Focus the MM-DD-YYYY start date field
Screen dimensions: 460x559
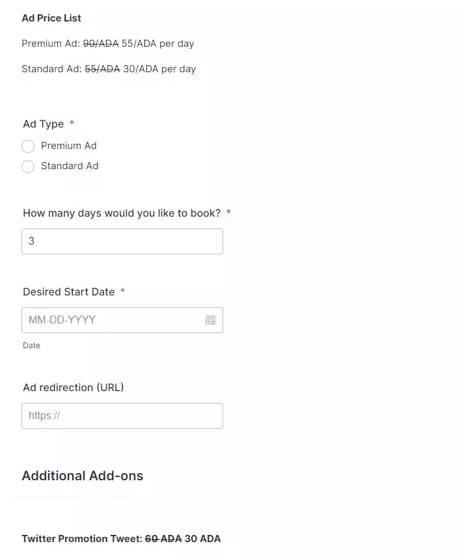point(122,320)
